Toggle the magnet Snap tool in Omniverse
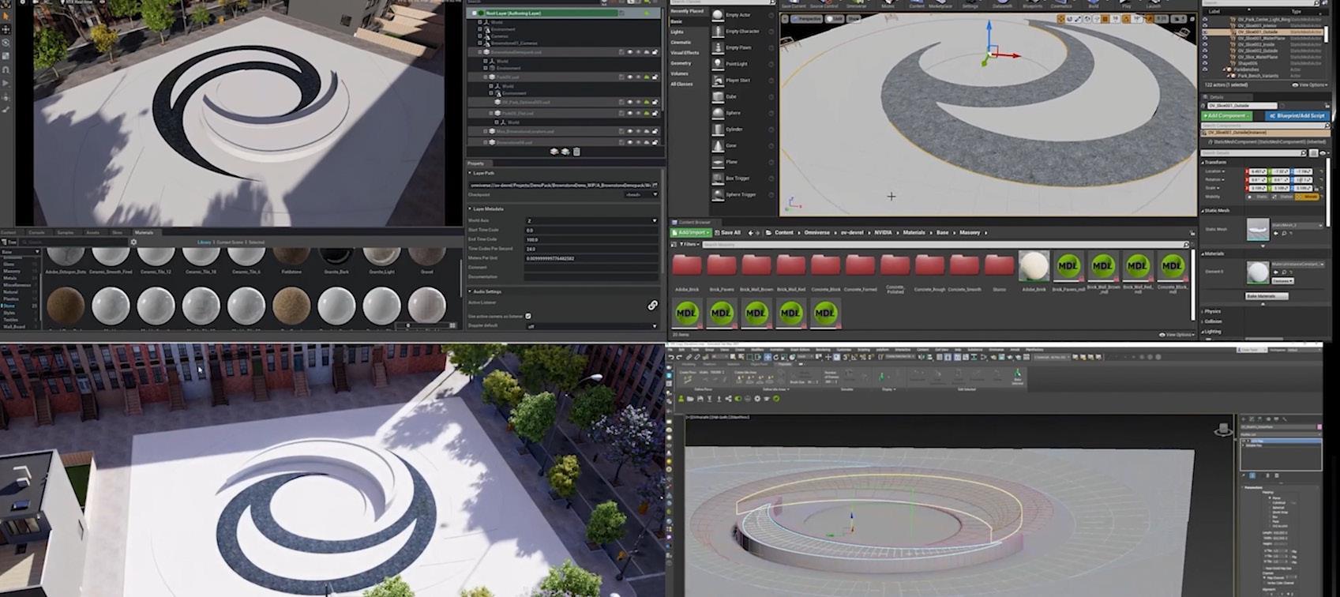1340x597 pixels. (x=6, y=69)
